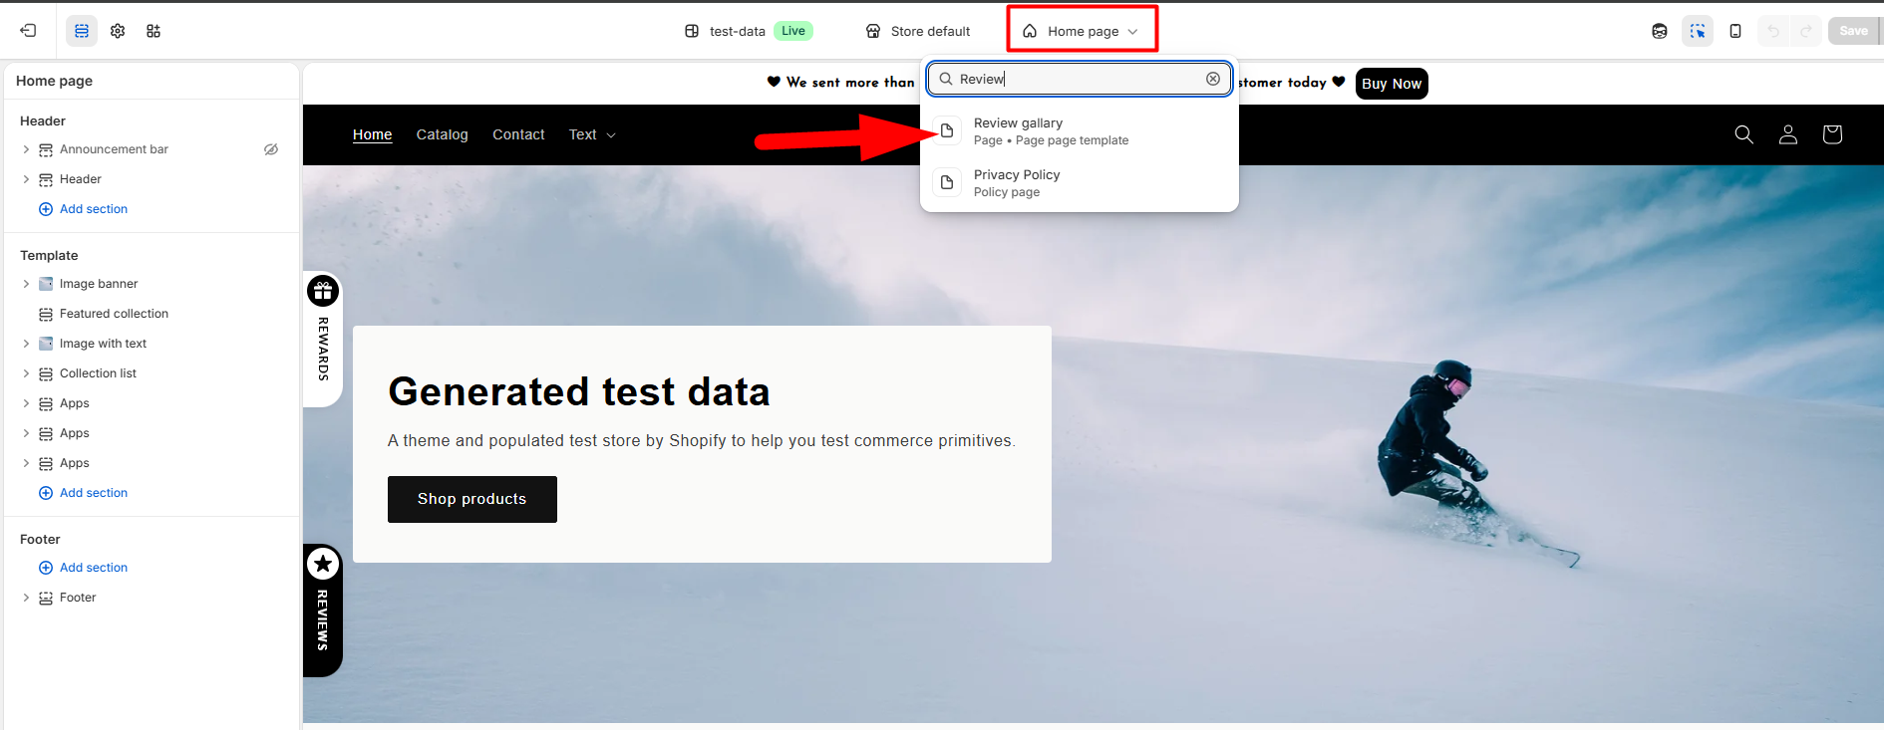
Task: Open the storefront search magnifier icon
Action: (x=1743, y=134)
